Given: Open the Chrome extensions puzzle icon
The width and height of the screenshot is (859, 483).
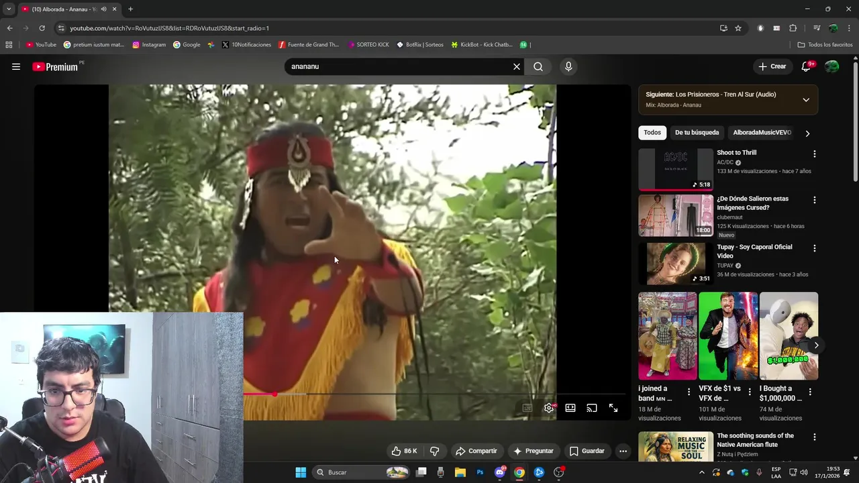Looking at the screenshot, I should [x=793, y=28].
